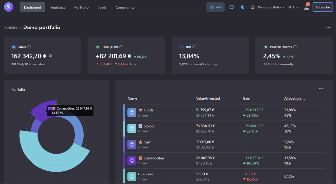The image size is (336, 184).
Task: Click the Commodities row category icon
Action: [132, 160]
